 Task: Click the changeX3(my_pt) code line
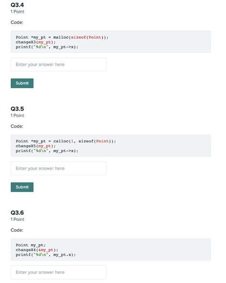36,42
